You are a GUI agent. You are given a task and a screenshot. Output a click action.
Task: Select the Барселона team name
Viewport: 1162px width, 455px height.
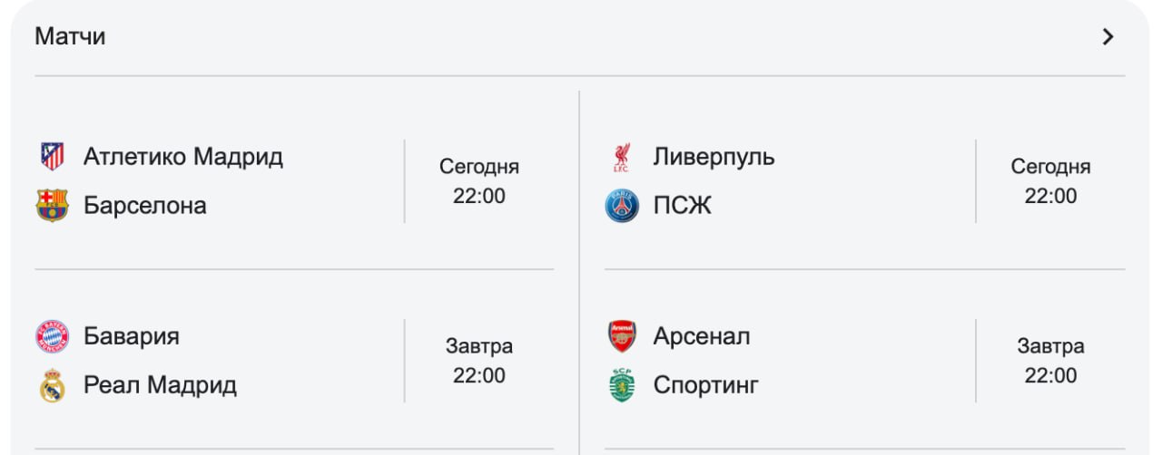(x=145, y=206)
